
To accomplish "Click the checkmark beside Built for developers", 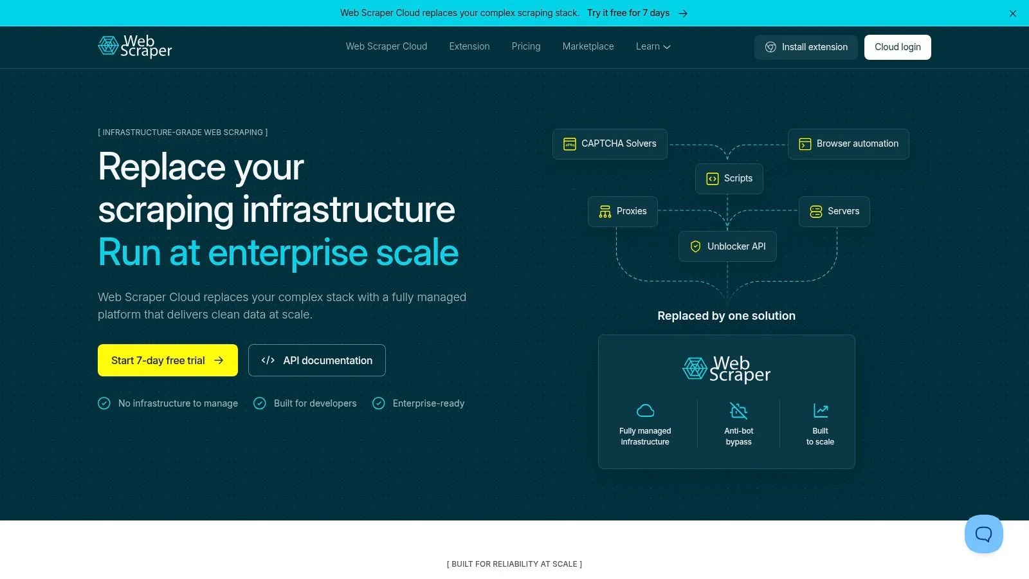I will (260, 403).
